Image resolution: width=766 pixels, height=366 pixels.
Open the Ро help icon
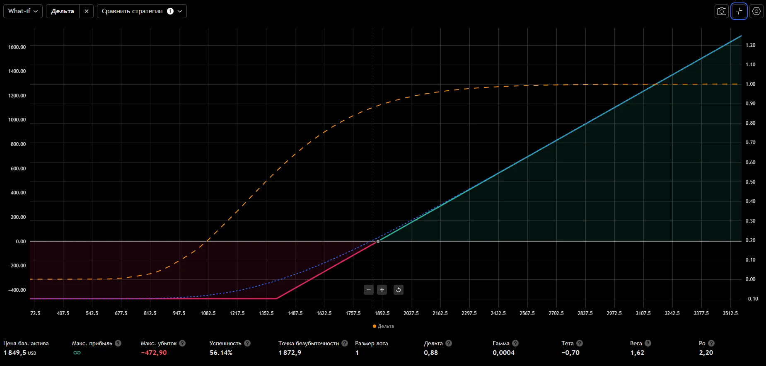click(x=711, y=343)
